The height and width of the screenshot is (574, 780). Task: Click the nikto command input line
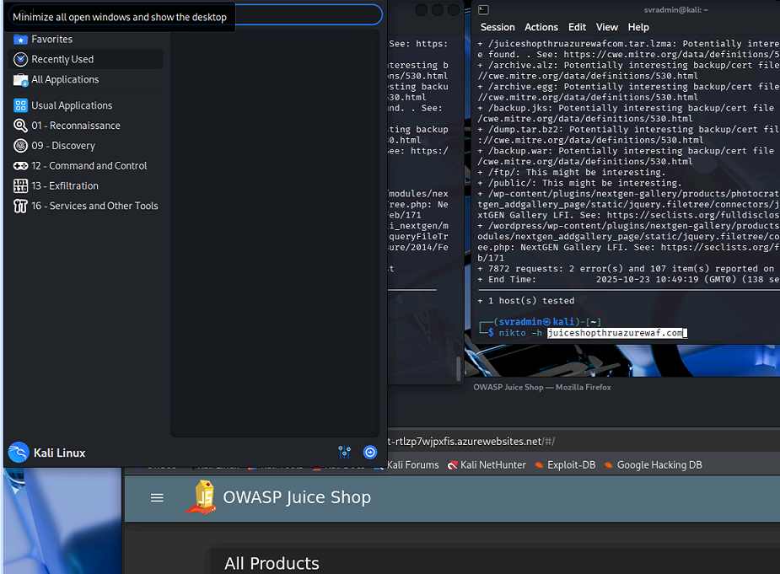point(592,333)
